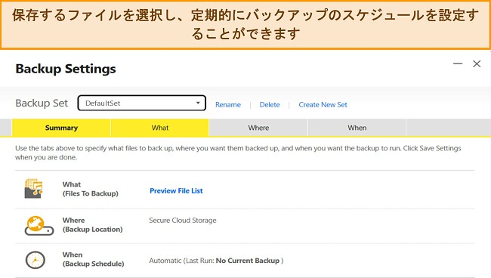The image size is (491, 278).
Task: Click the Rename link
Action: [228, 104]
